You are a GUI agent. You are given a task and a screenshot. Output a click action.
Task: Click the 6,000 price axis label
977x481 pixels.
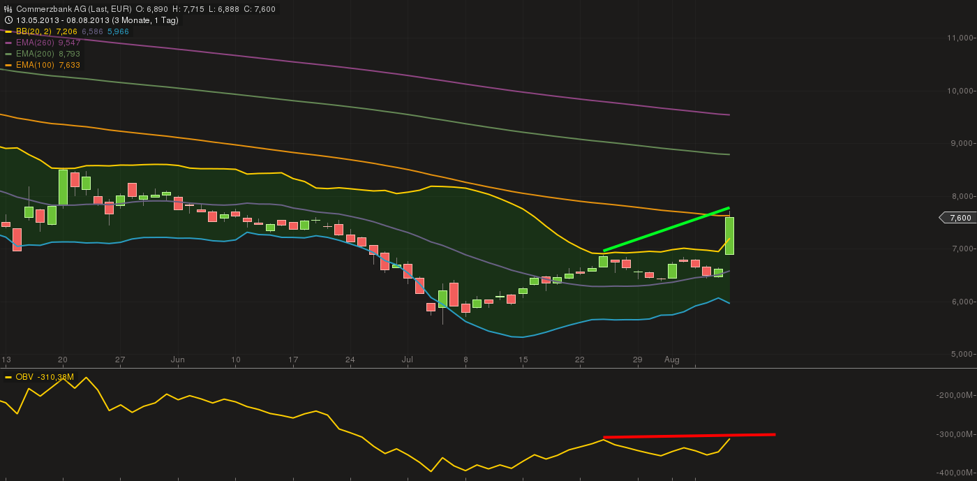(x=964, y=302)
